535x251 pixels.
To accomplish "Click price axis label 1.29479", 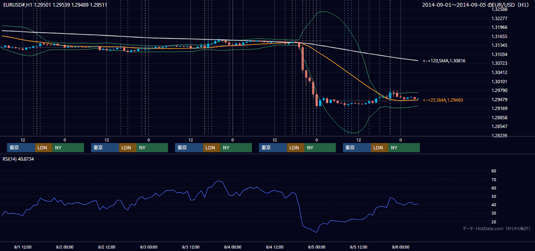I will (499, 100).
